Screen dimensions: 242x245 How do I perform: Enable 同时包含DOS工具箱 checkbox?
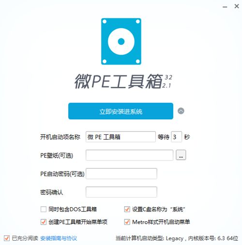point(44,209)
